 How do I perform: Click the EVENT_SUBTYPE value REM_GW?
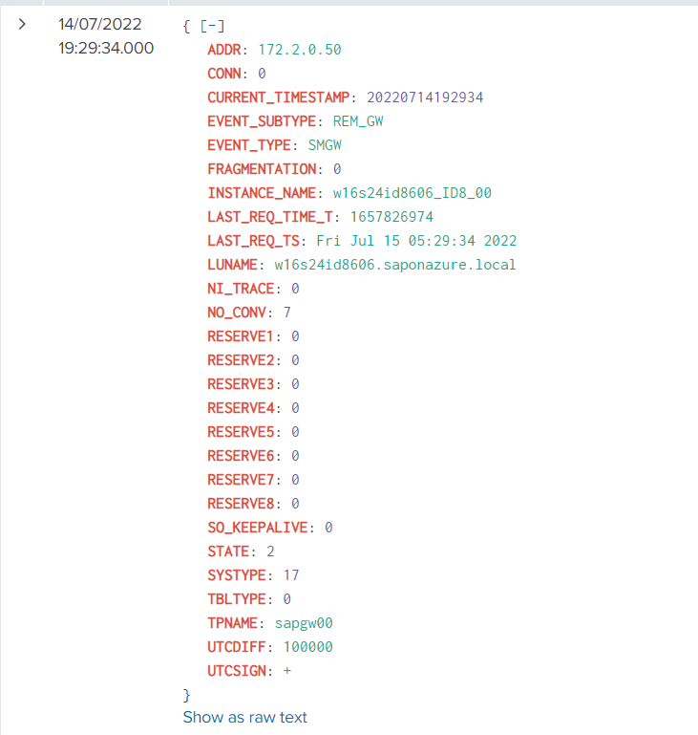(358, 121)
